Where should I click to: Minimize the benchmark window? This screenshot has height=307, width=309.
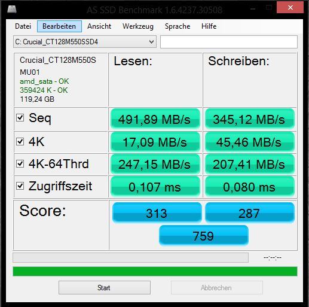pyautogui.click(x=253, y=8)
